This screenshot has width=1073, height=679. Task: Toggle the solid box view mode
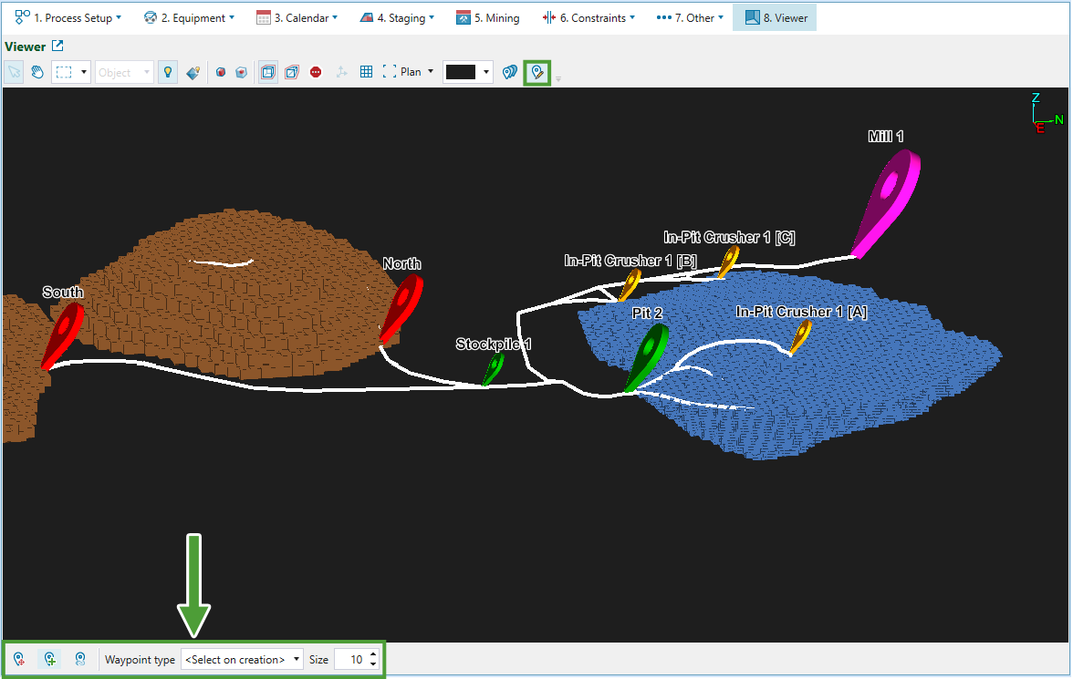pos(268,72)
